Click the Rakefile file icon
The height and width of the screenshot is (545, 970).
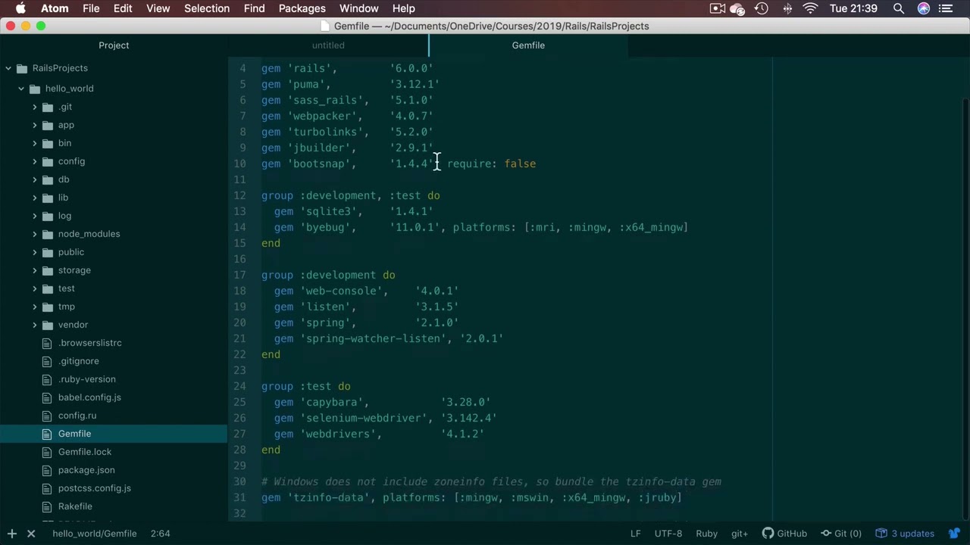click(46, 506)
